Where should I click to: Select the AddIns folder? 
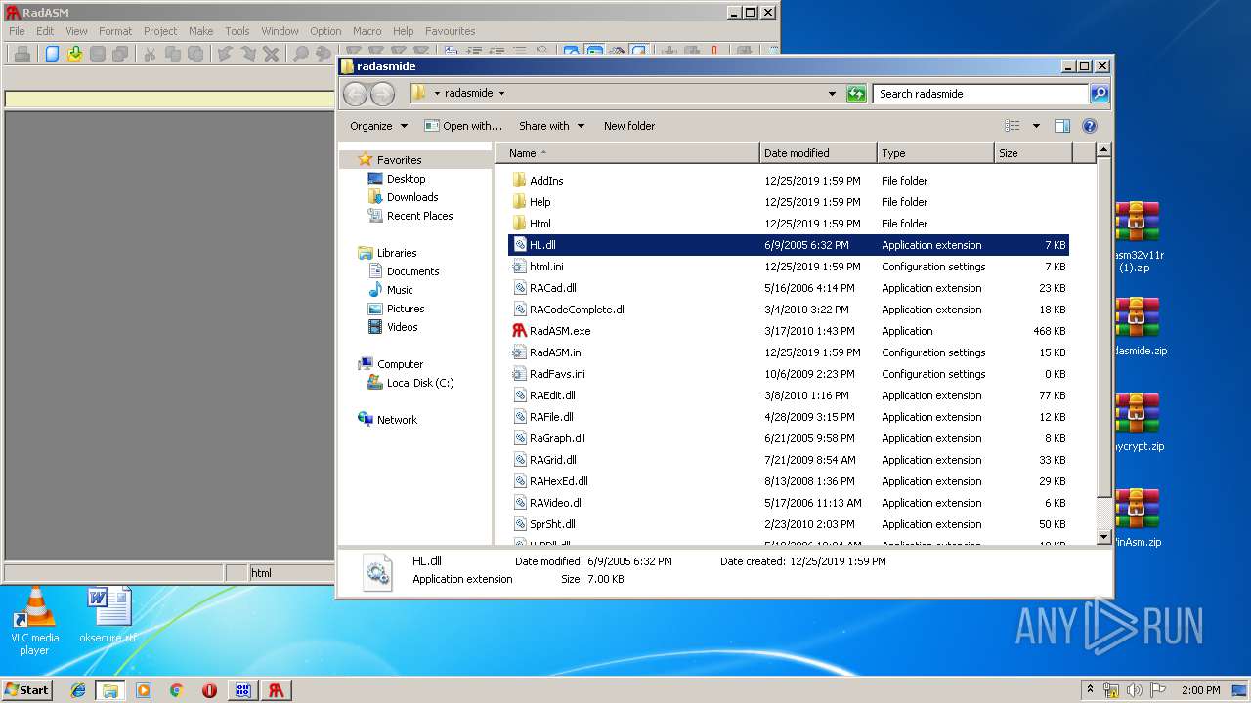[788, 181]
